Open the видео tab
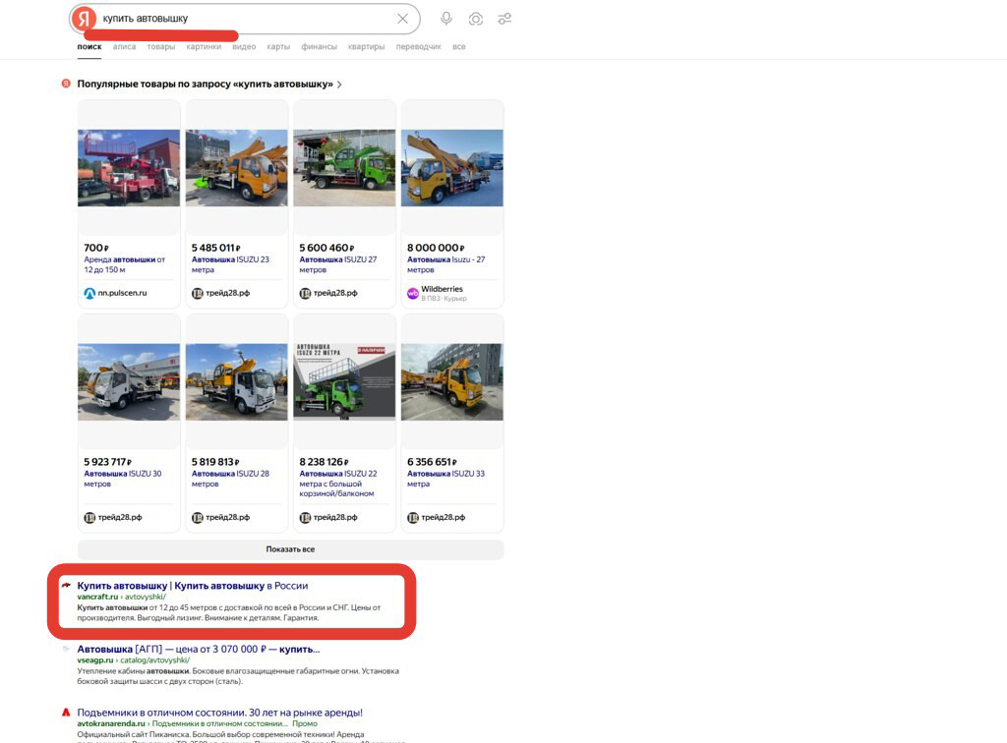1007x743 pixels. click(x=244, y=47)
